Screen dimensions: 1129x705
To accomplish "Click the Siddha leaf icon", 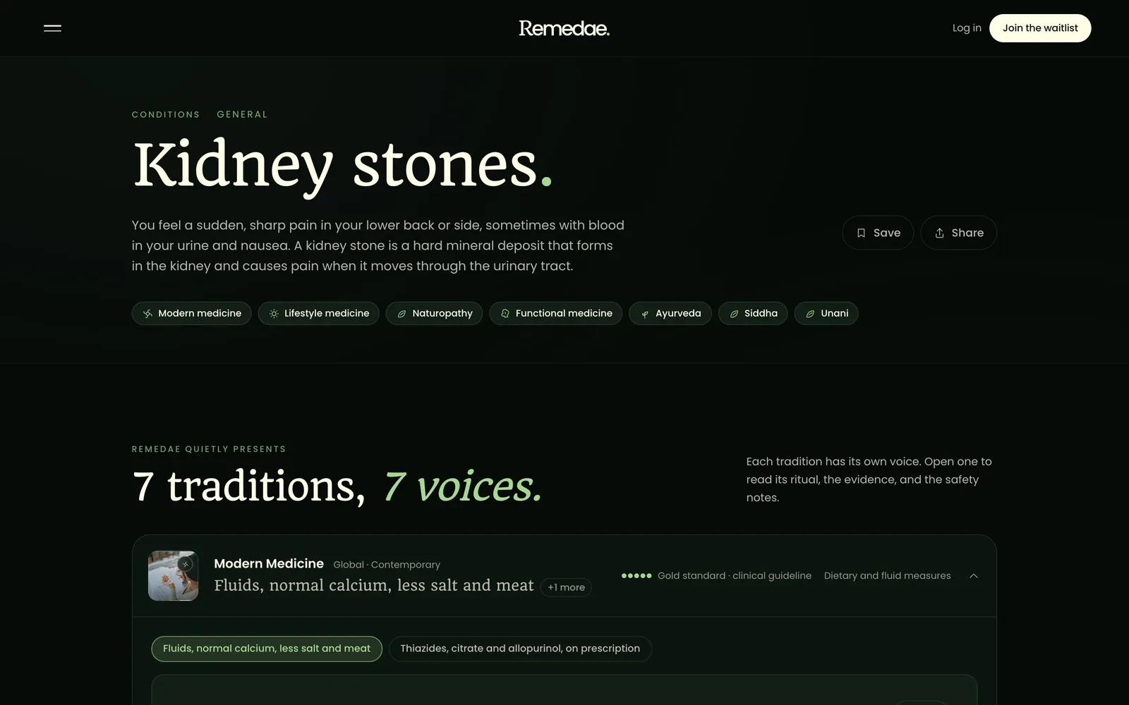I will tap(734, 314).
